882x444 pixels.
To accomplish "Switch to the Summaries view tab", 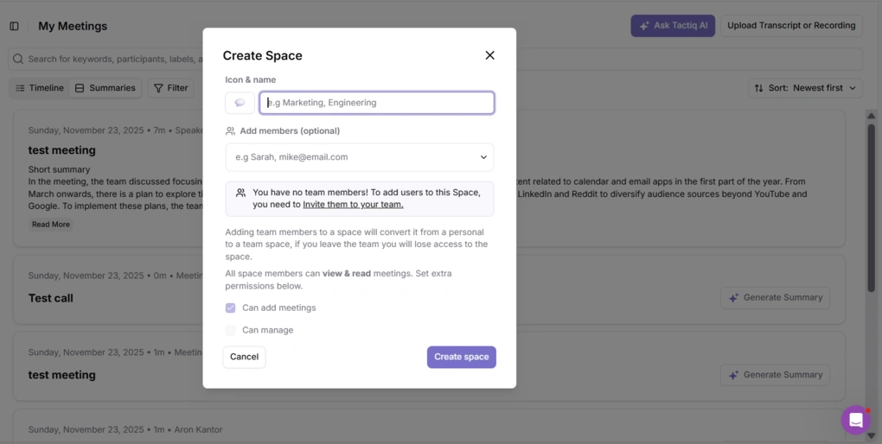I will [105, 88].
